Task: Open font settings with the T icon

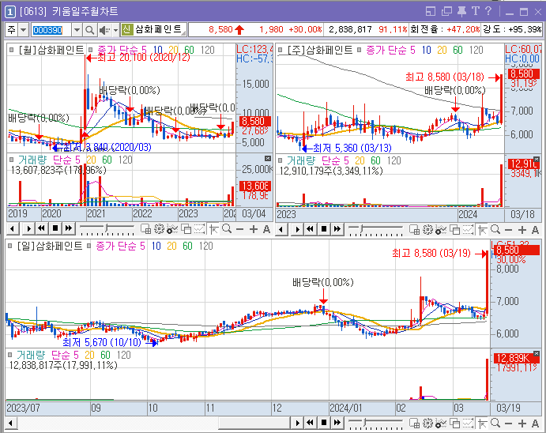Action: 476,11
